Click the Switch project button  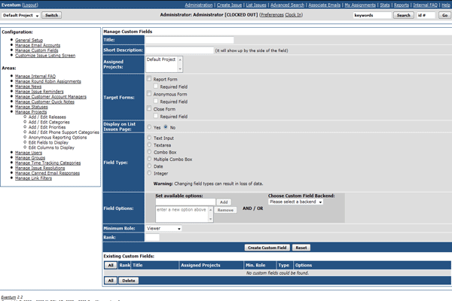(x=51, y=15)
